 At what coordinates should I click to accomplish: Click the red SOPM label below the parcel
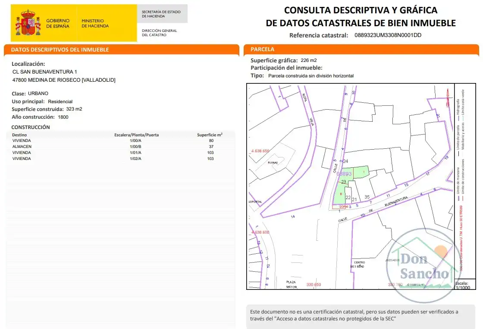coord(343,207)
